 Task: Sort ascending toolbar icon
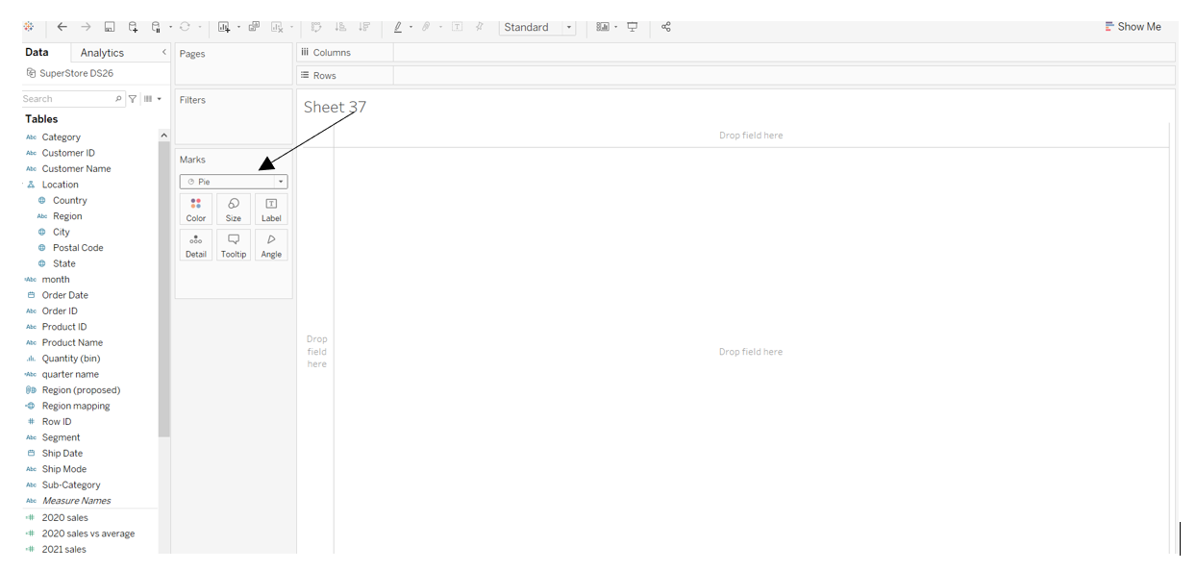point(340,27)
